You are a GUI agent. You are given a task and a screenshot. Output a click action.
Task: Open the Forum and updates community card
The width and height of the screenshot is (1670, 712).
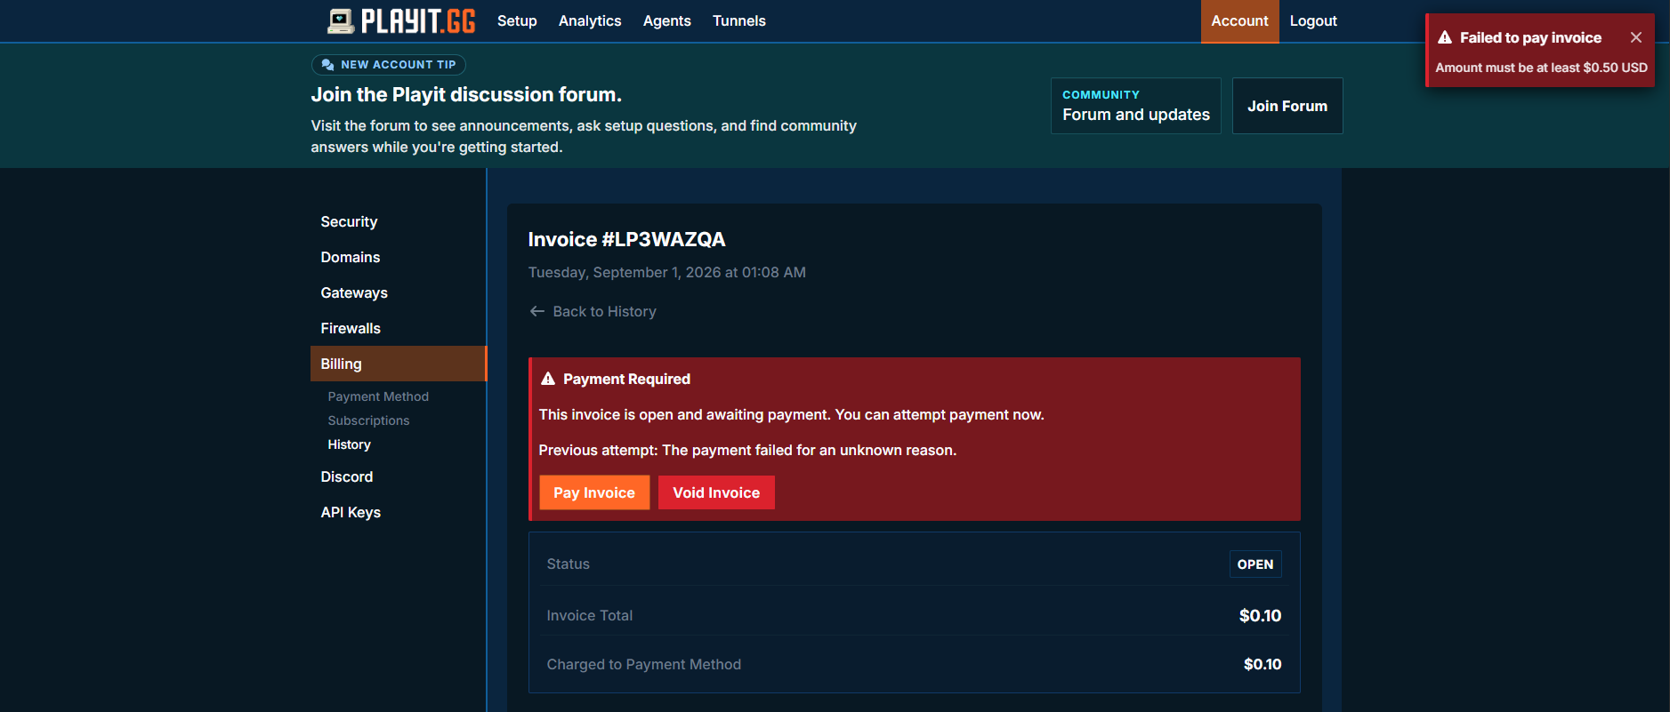tap(1136, 106)
